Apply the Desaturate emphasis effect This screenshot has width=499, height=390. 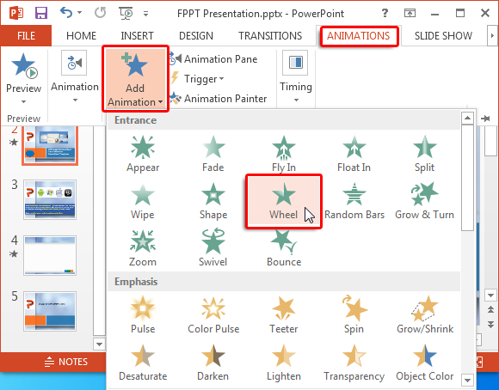pyautogui.click(x=143, y=363)
